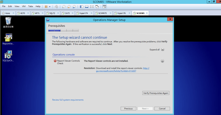Click the red error icon for Report Viewer check
This screenshot has height=115, width=221.
tap(55, 61)
